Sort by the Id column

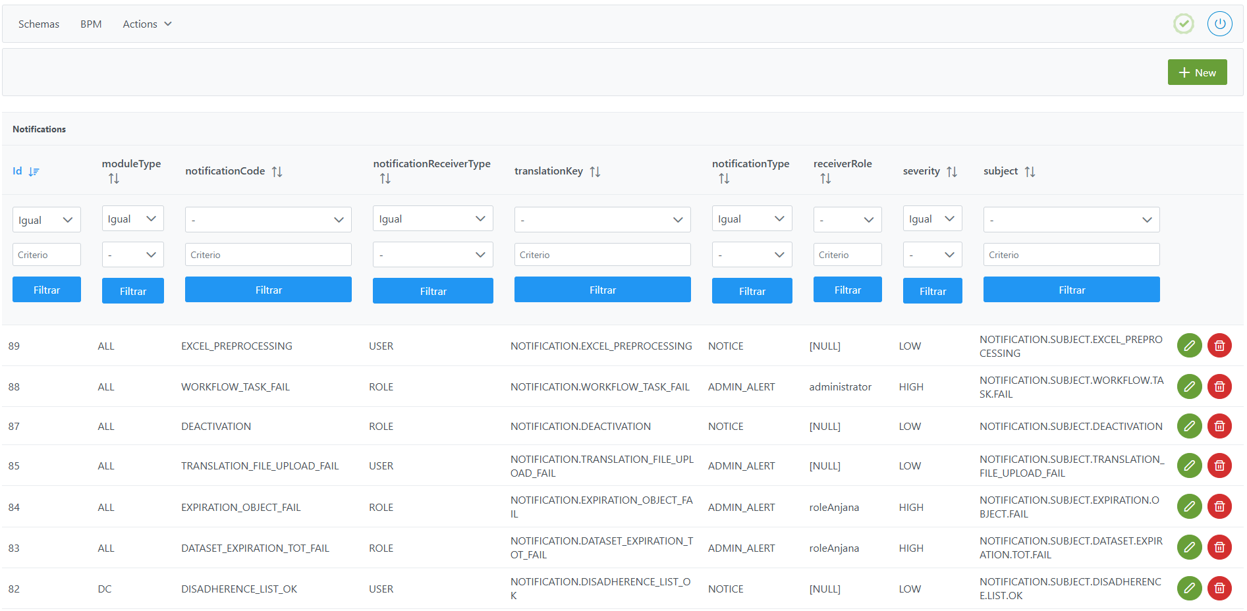pyautogui.click(x=34, y=171)
